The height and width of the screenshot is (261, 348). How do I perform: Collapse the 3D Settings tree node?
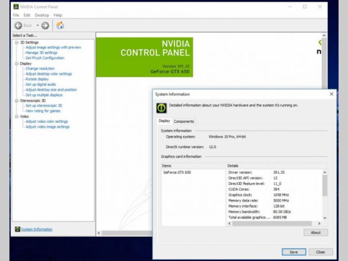coord(16,42)
